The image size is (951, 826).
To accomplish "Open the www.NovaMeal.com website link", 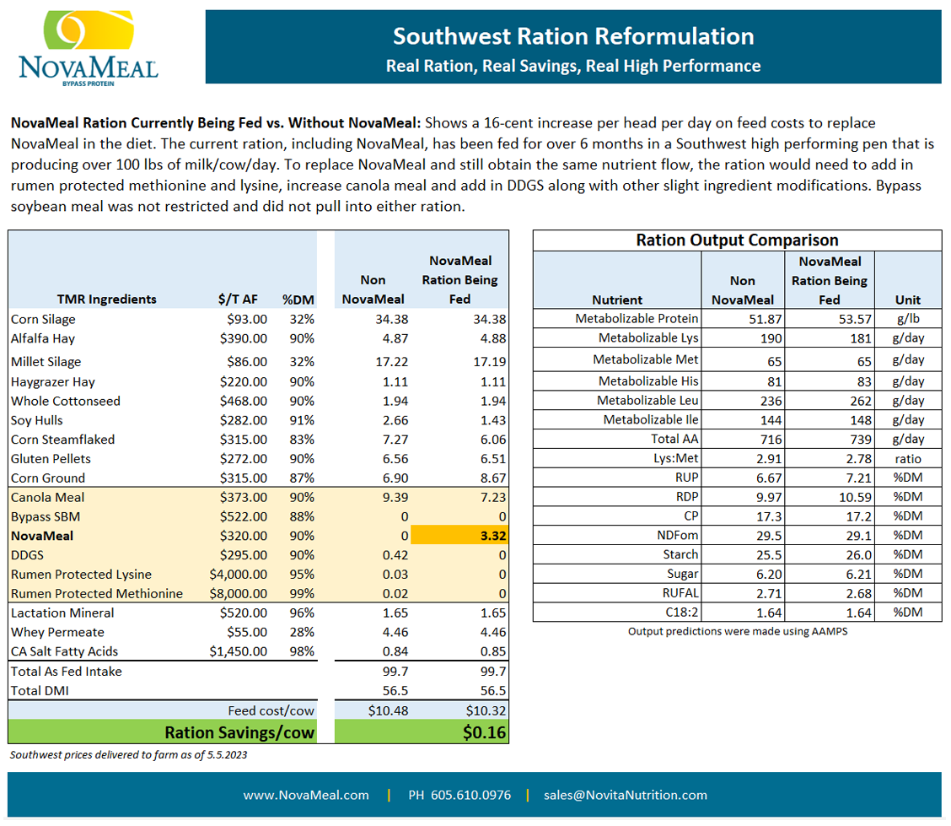I will point(306,795).
